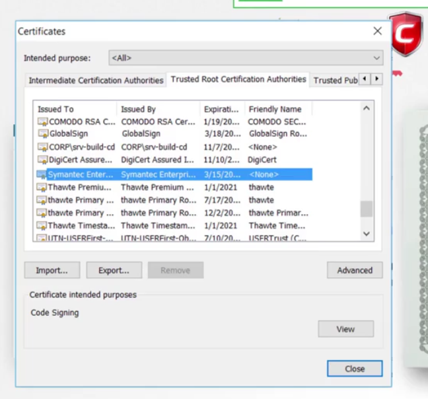Click the COMODO RSA Cer... issuer cell
428x399 pixels.
tap(159, 122)
